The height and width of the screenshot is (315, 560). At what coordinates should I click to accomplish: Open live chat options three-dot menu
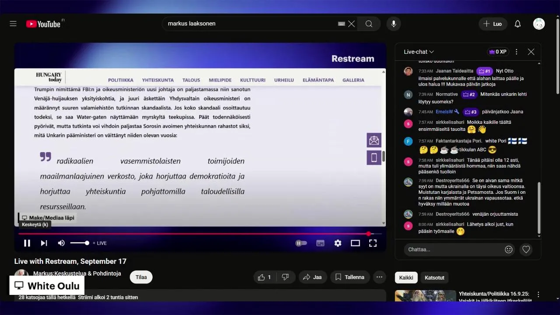point(516,52)
